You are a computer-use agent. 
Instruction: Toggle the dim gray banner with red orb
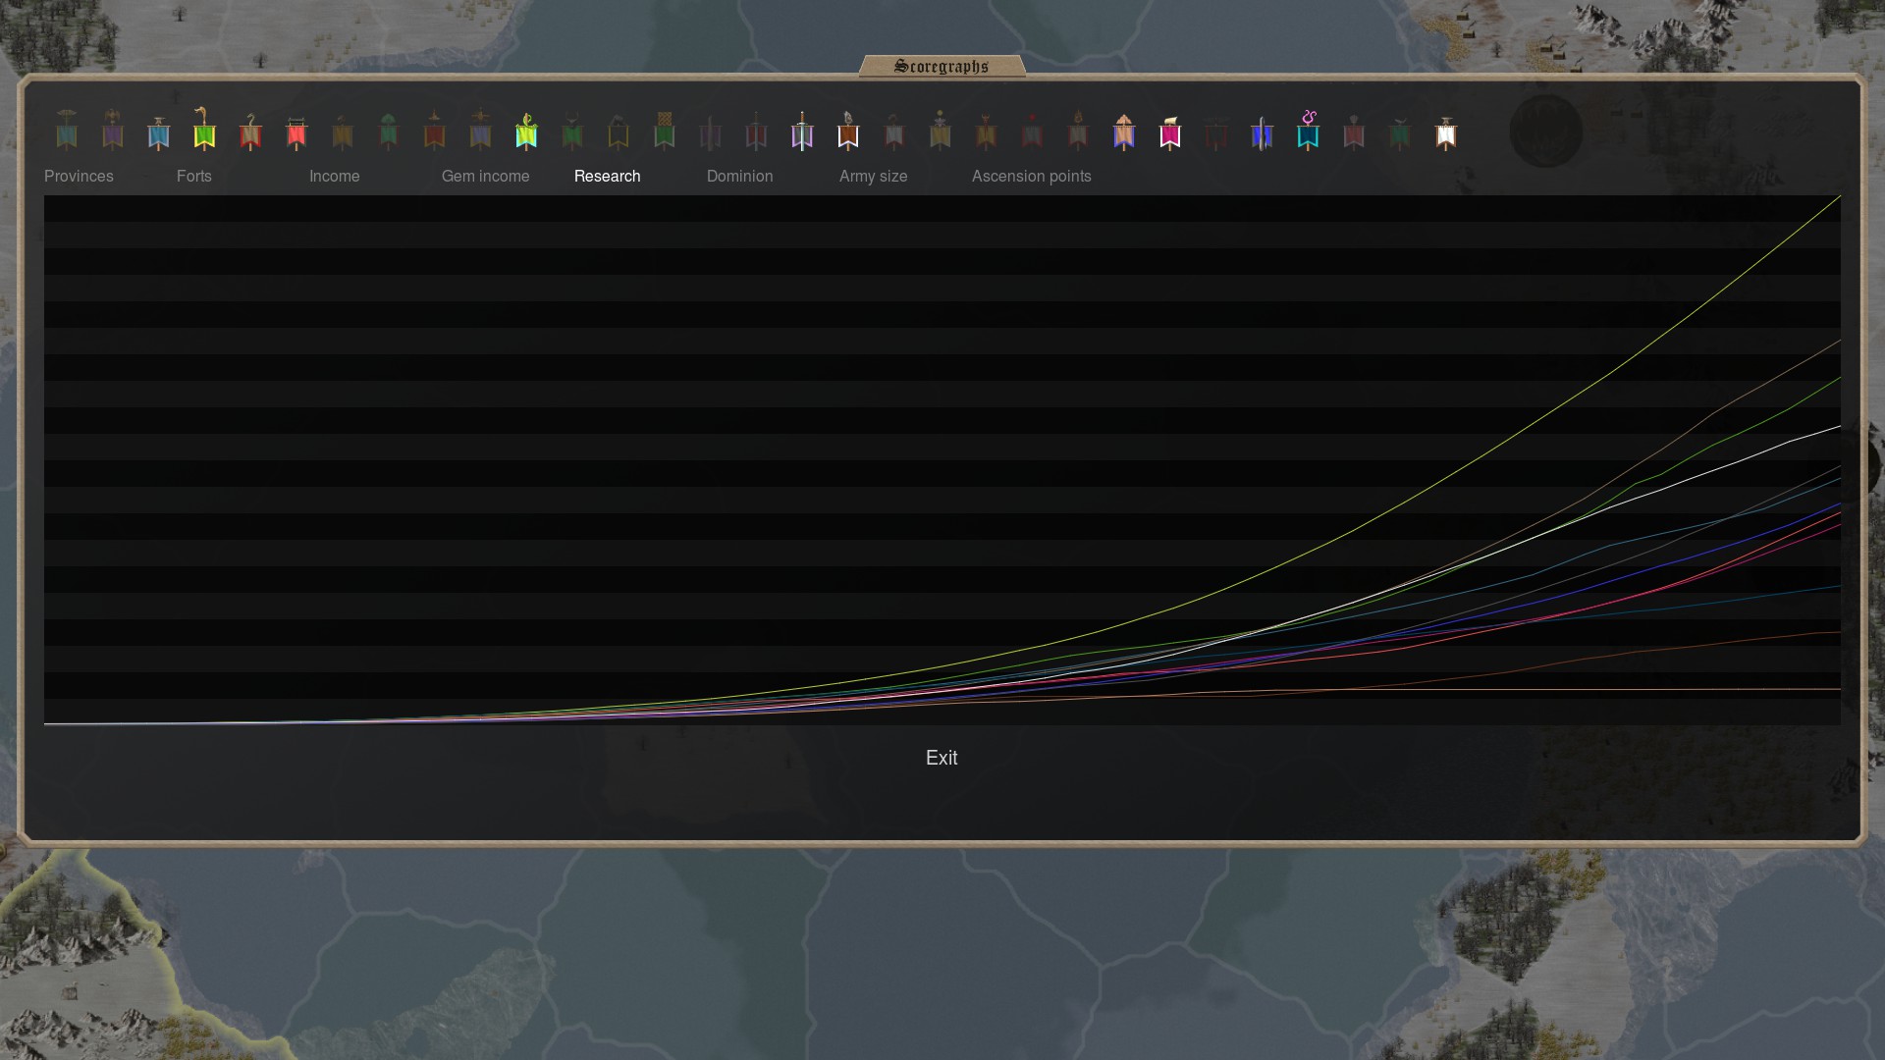click(1032, 132)
